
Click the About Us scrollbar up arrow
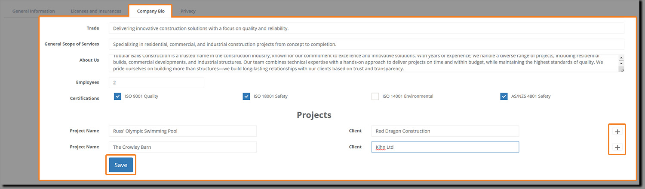621,57
